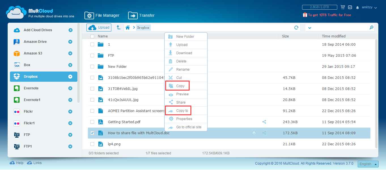Screen dimensions: 386x170
Task: Click the Amazon S3 cube icon
Action: coord(17,53)
